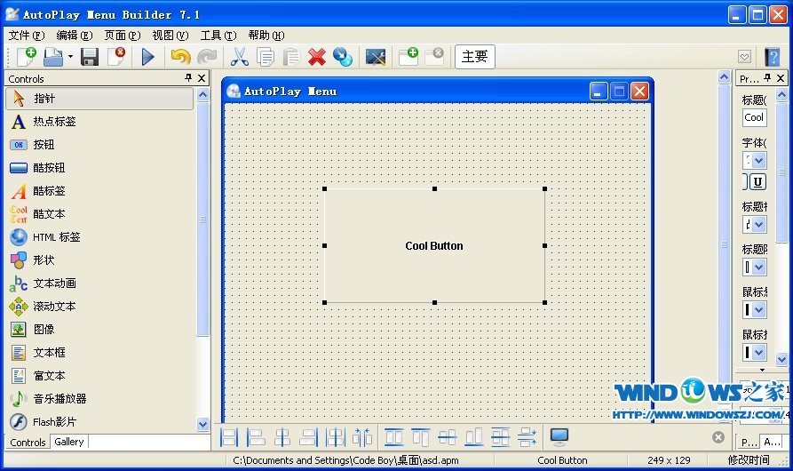Image resolution: width=793 pixels, height=471 pixels.
Task: Toggle the underline U font button
Action: pyautogui.click(x=757, y=182)
